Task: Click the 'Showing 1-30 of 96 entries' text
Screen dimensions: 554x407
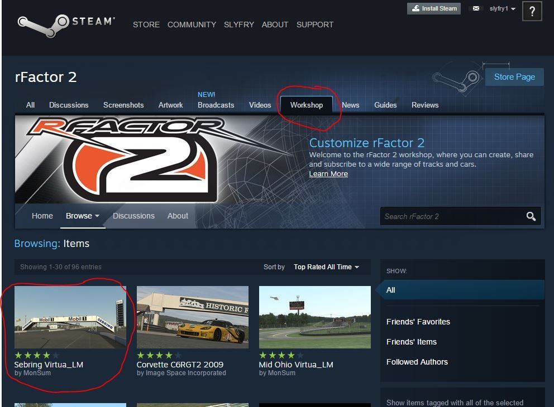Action: pos(61,267)
